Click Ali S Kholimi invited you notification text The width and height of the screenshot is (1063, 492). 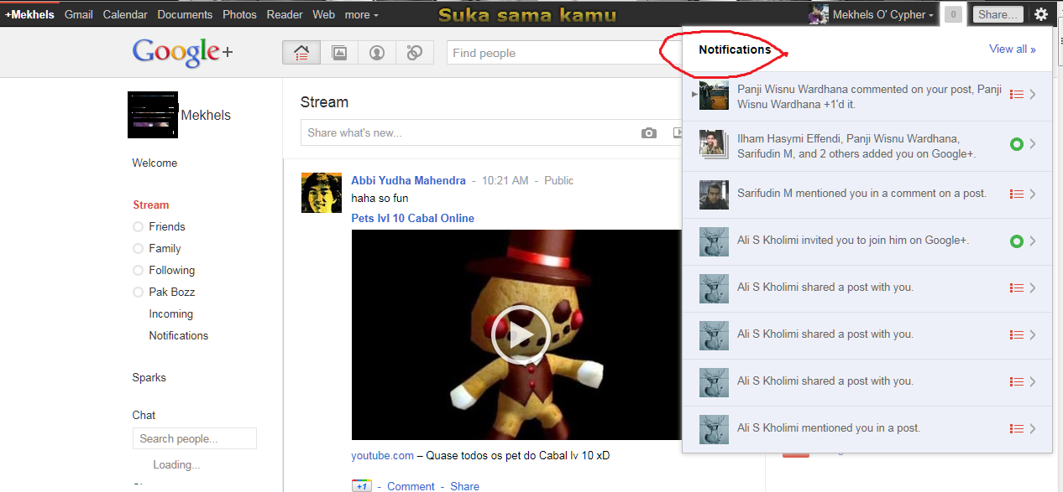tap(853, 240)
